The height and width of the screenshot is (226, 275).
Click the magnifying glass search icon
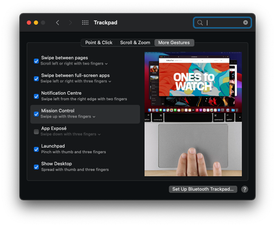coord(200,22)
